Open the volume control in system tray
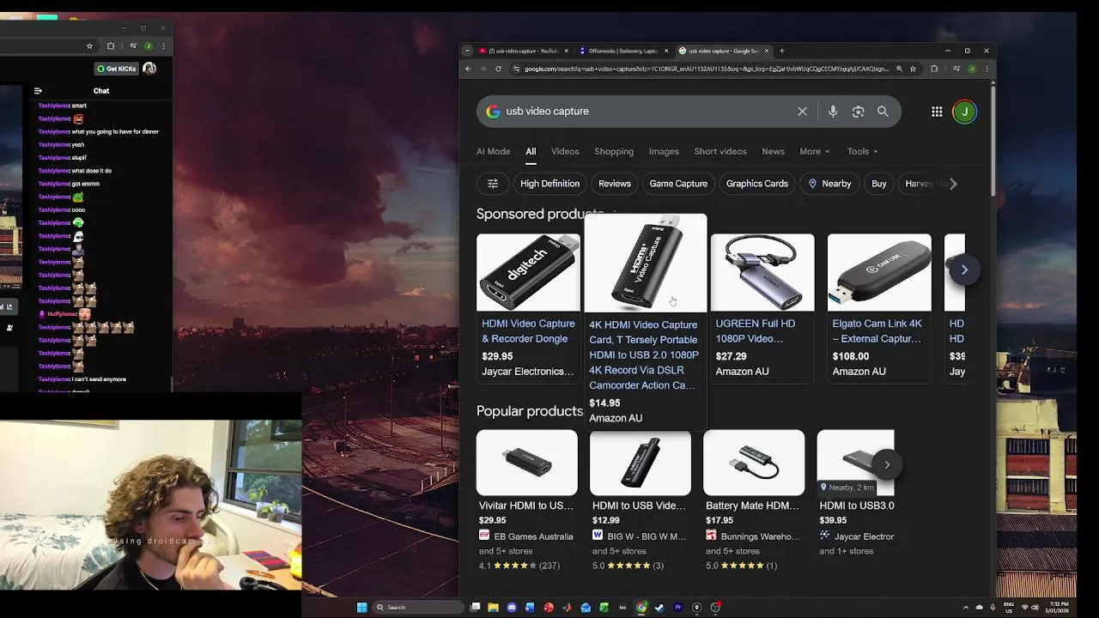The height and width of the screenshot is (618, 1099). [x=1035, y=608]
